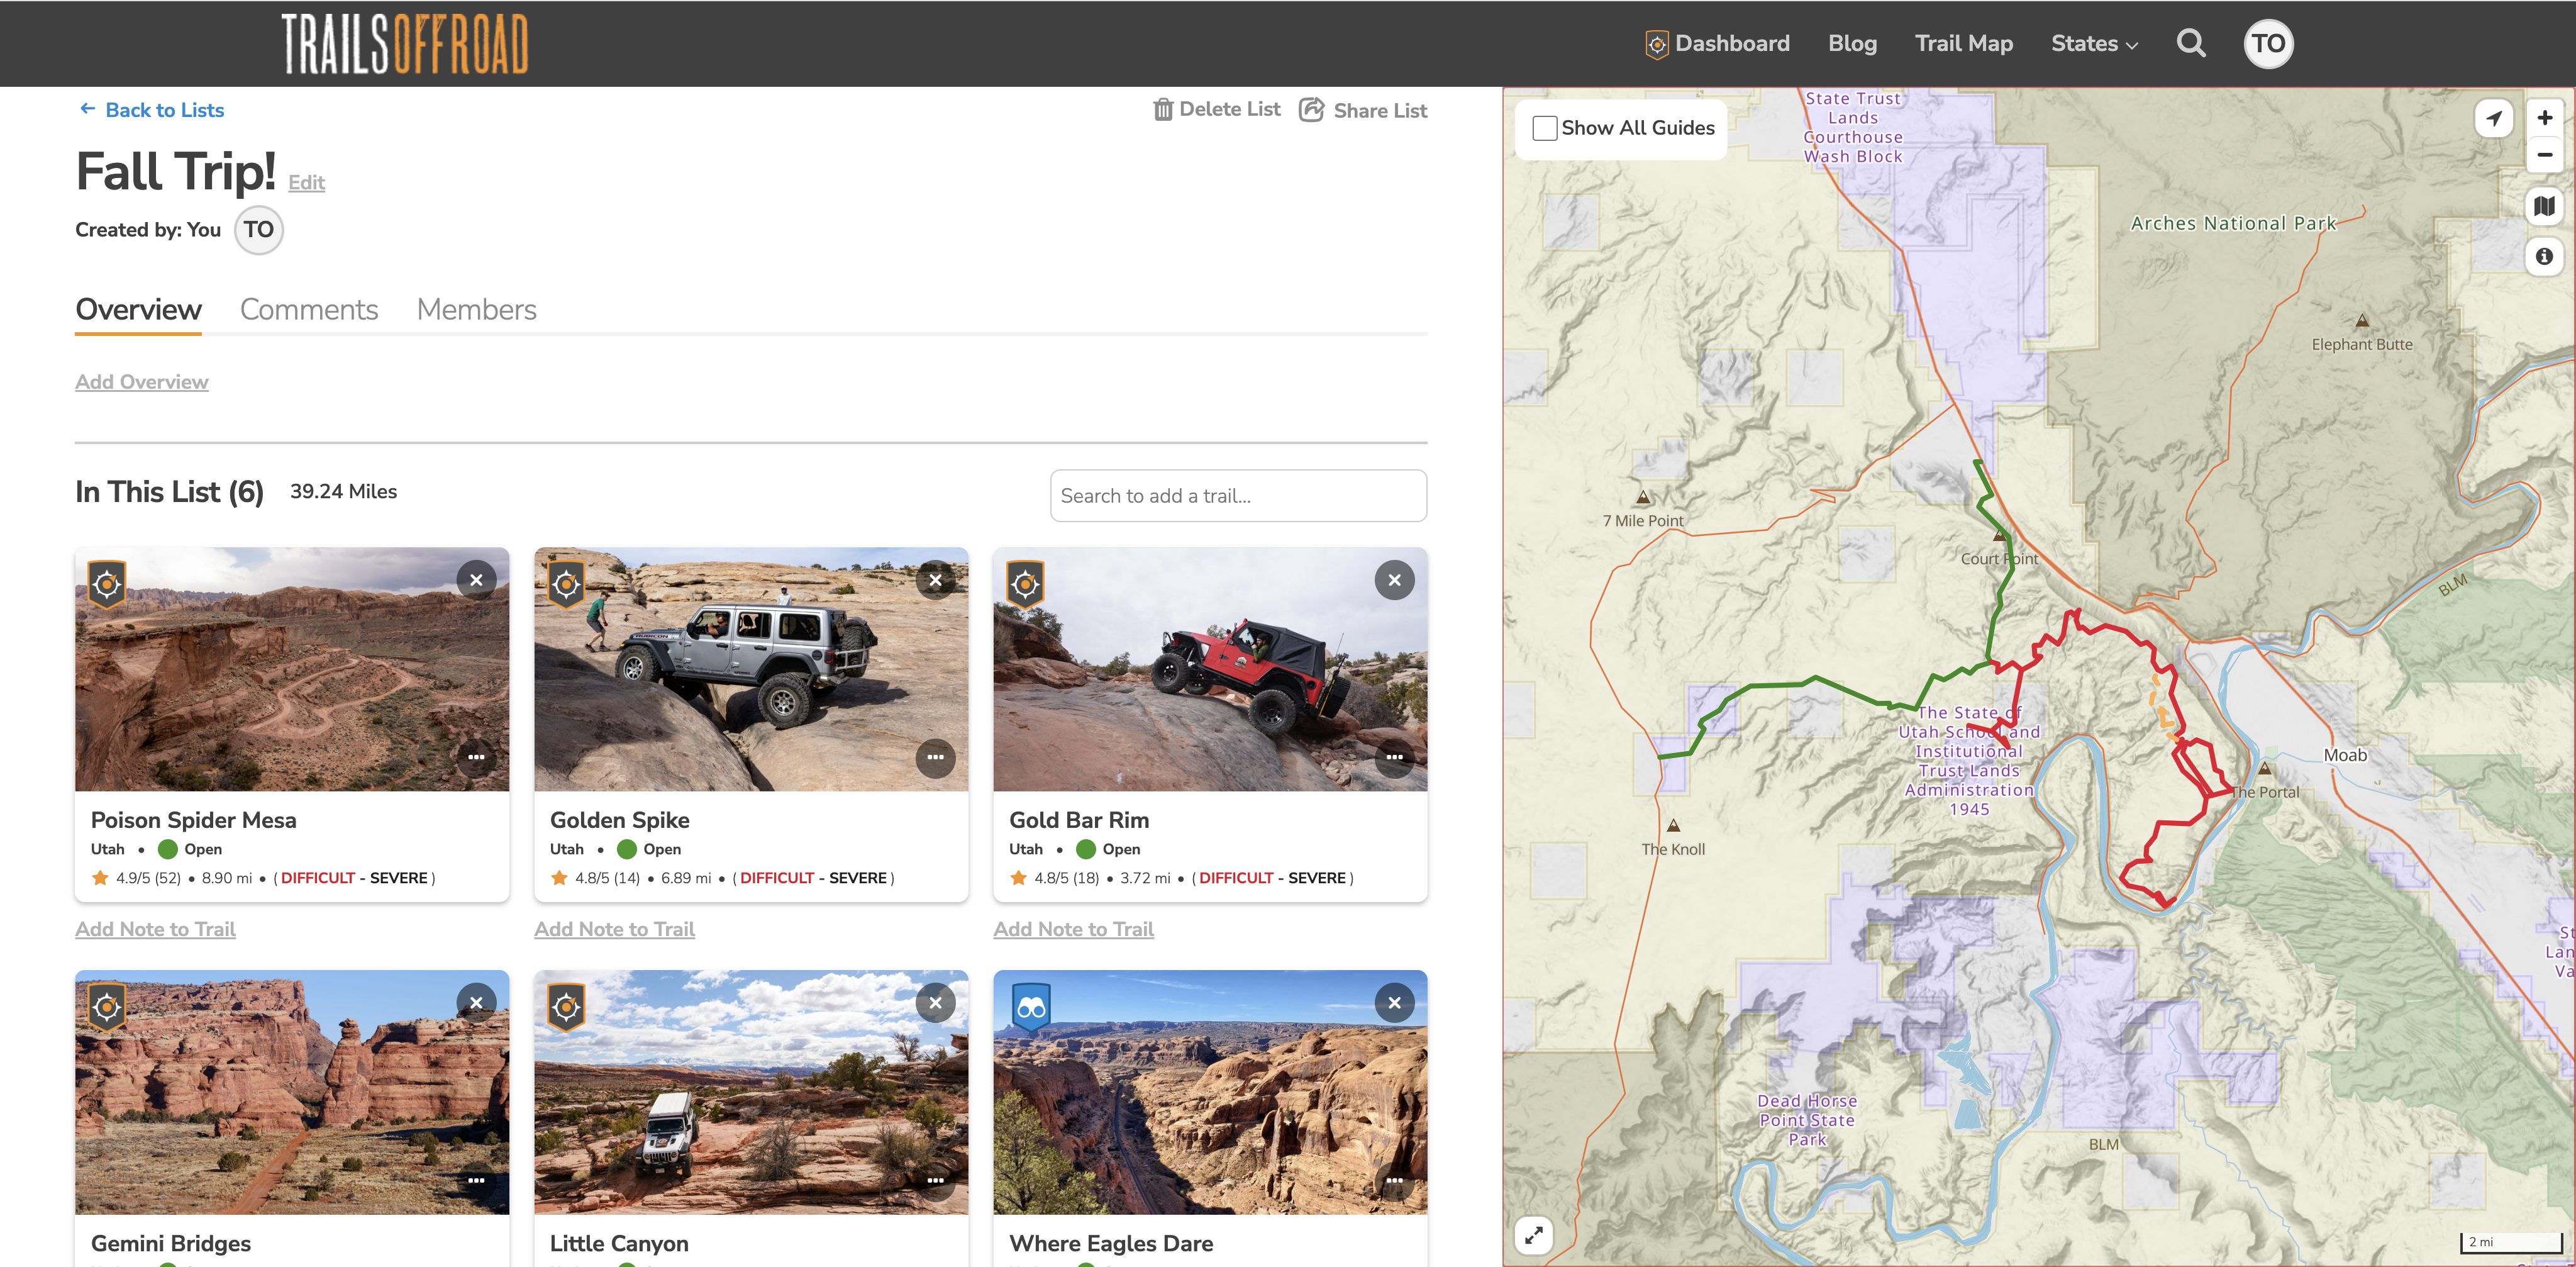Switch to the Comments tab
Screen dimensions: 2576x1267
pyautogui.click(x=309, y=310)
